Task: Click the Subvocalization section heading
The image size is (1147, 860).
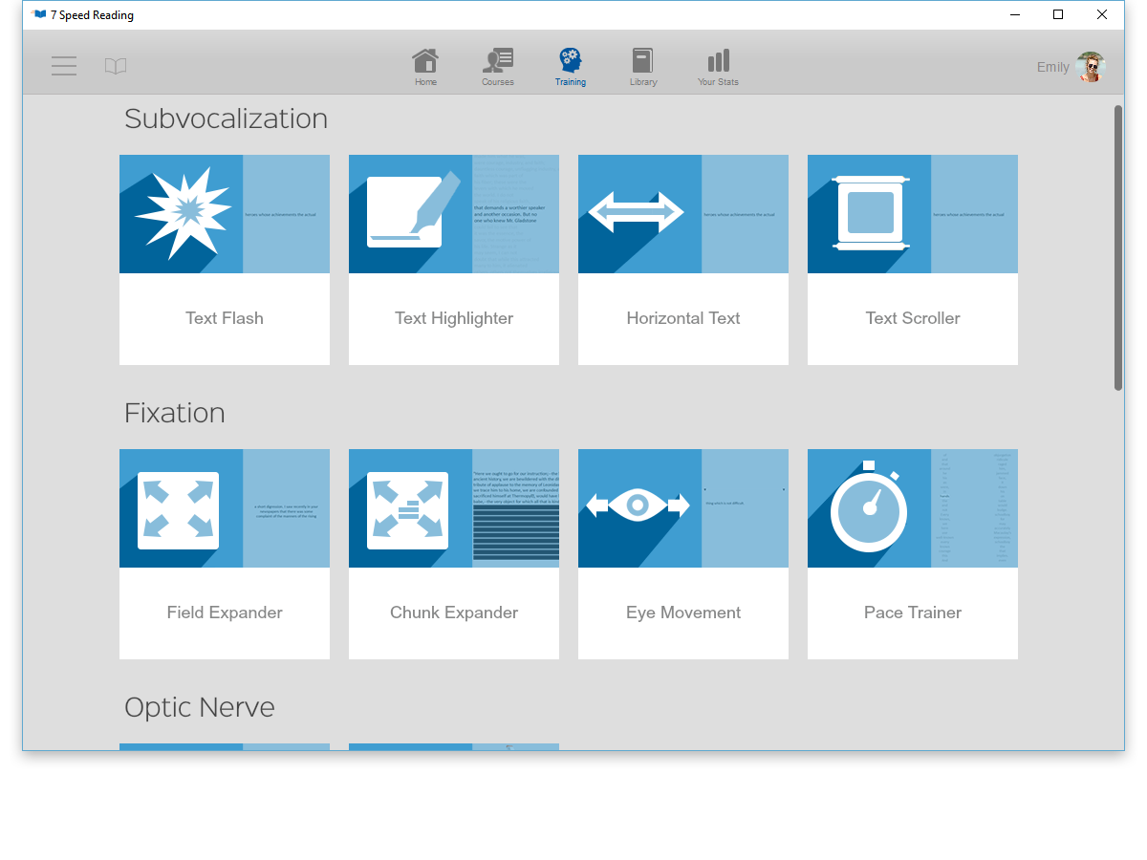Action: tap(227, 118)
